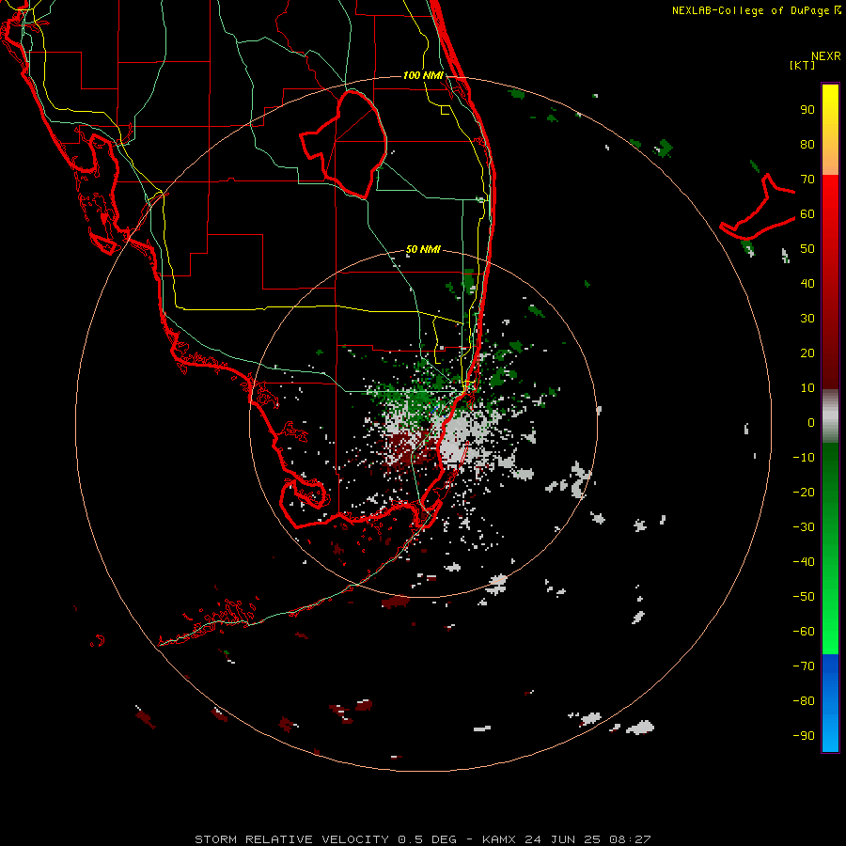
Task: Select the 80 value on the velocity scale
Action: tap(807, 145)
